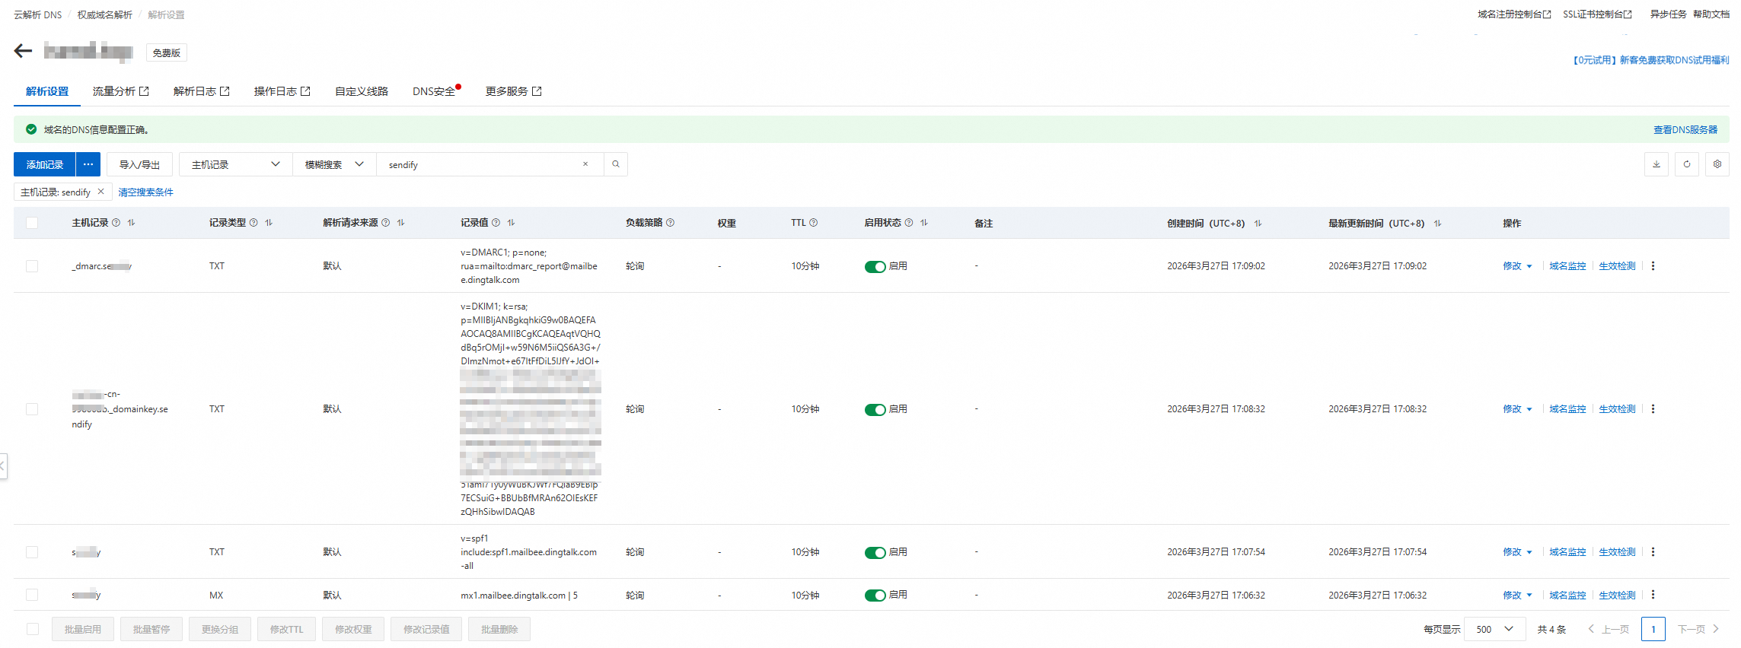The width and height of the screenshot is (1741, 648).
Task: Select all records via header checkbox
Action: click(32, 223)
